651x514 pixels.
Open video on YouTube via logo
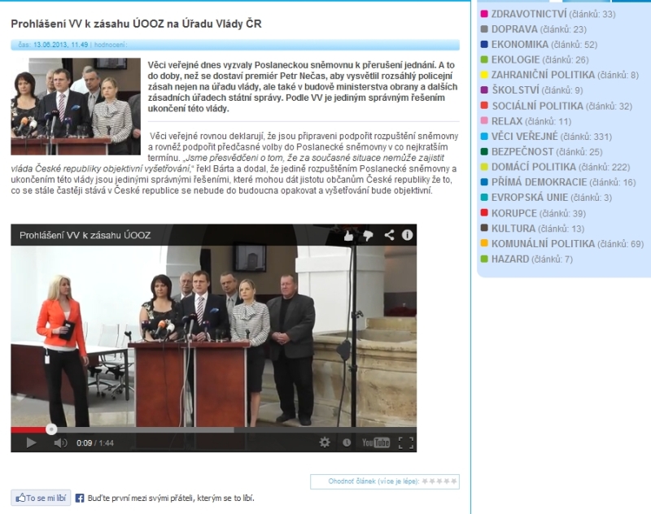point(375,442)
